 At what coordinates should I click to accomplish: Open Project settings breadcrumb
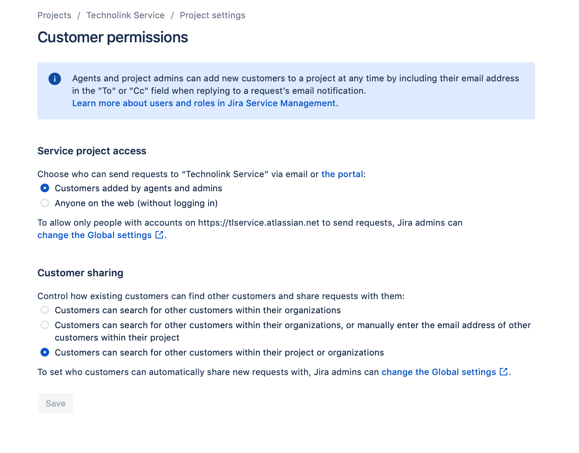212,15
